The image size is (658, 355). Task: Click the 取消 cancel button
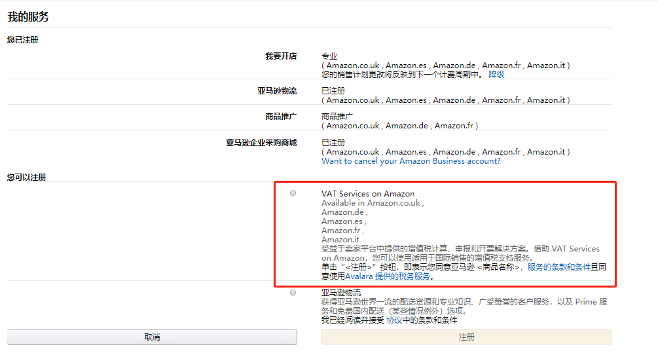(152, 337)
